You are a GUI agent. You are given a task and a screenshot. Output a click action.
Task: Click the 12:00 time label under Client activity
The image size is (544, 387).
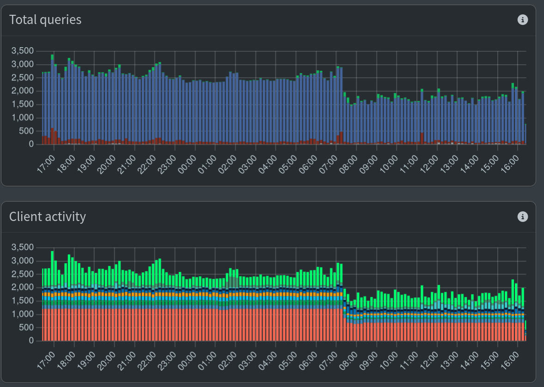point(430,361)
